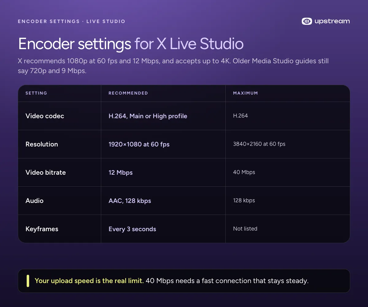Click the '40 Mbps needs a fast connection' note

point(227,281)
